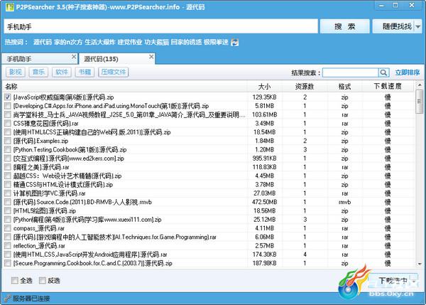Click the 立即排序 sort link
This screenshot has height=305, width=426.
408,73
